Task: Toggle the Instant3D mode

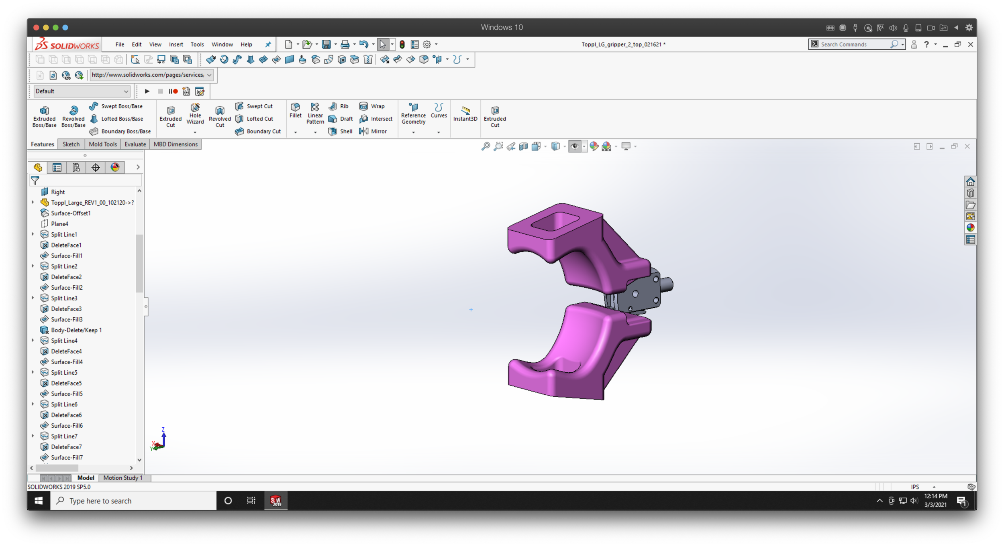Action: tap(465, 114)
